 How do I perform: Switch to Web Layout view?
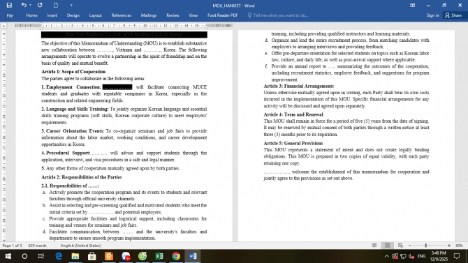400,246
